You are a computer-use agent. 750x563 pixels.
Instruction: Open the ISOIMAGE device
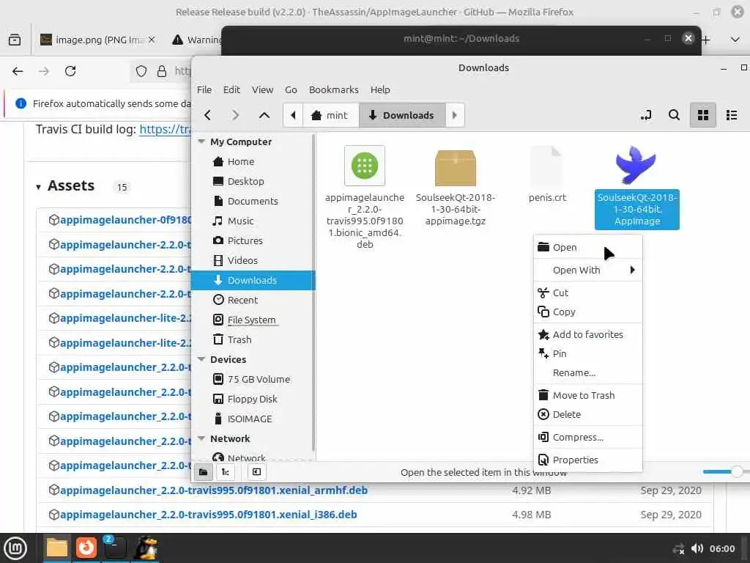pos(249,419)
